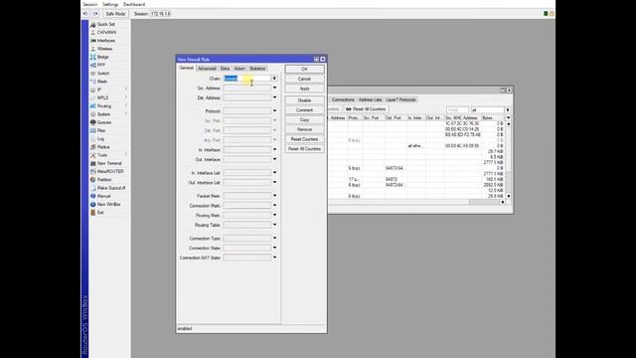Toggle the Safe Mode button

click(x=115, y=14)
